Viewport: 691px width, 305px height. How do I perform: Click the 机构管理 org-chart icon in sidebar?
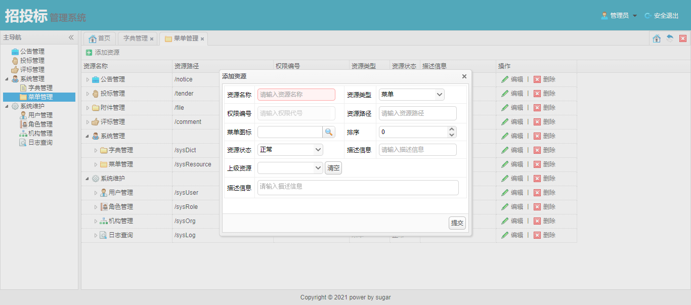coord(23,134)
